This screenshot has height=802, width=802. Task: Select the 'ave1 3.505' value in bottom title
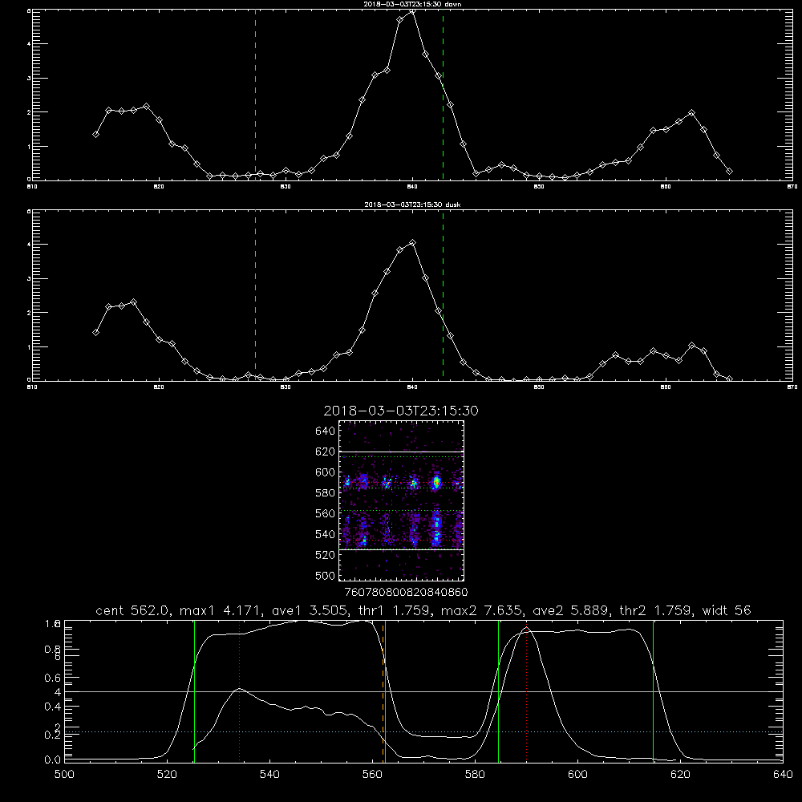click(309, 610)
